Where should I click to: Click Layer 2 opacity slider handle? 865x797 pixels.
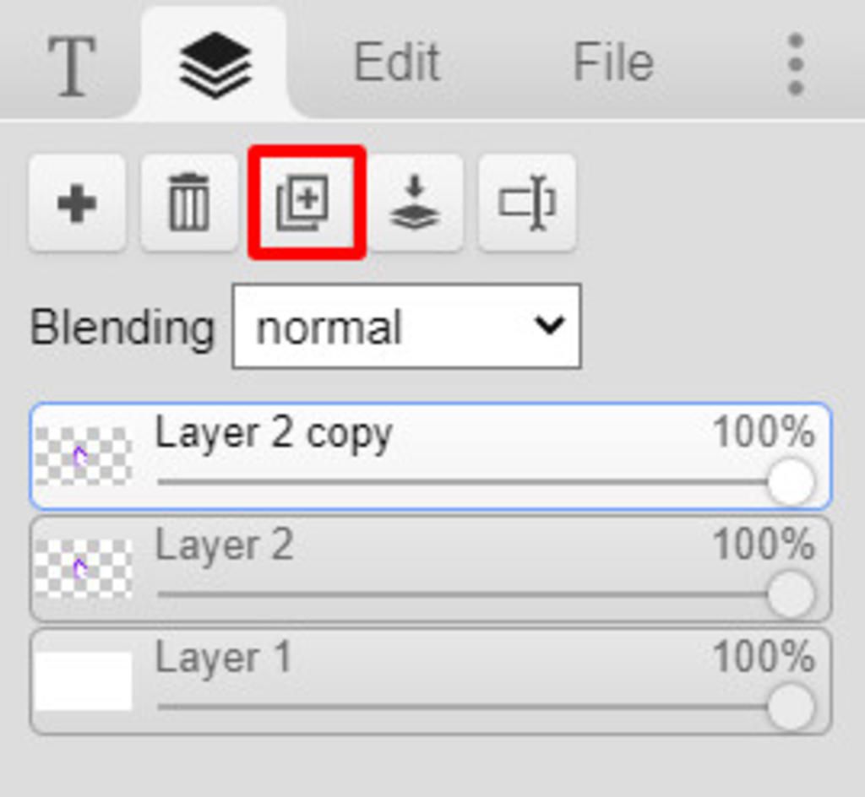pos(791,594)
